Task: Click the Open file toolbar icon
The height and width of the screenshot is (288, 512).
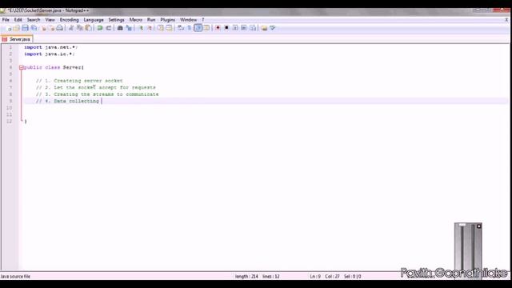Action: coord(16,28)
